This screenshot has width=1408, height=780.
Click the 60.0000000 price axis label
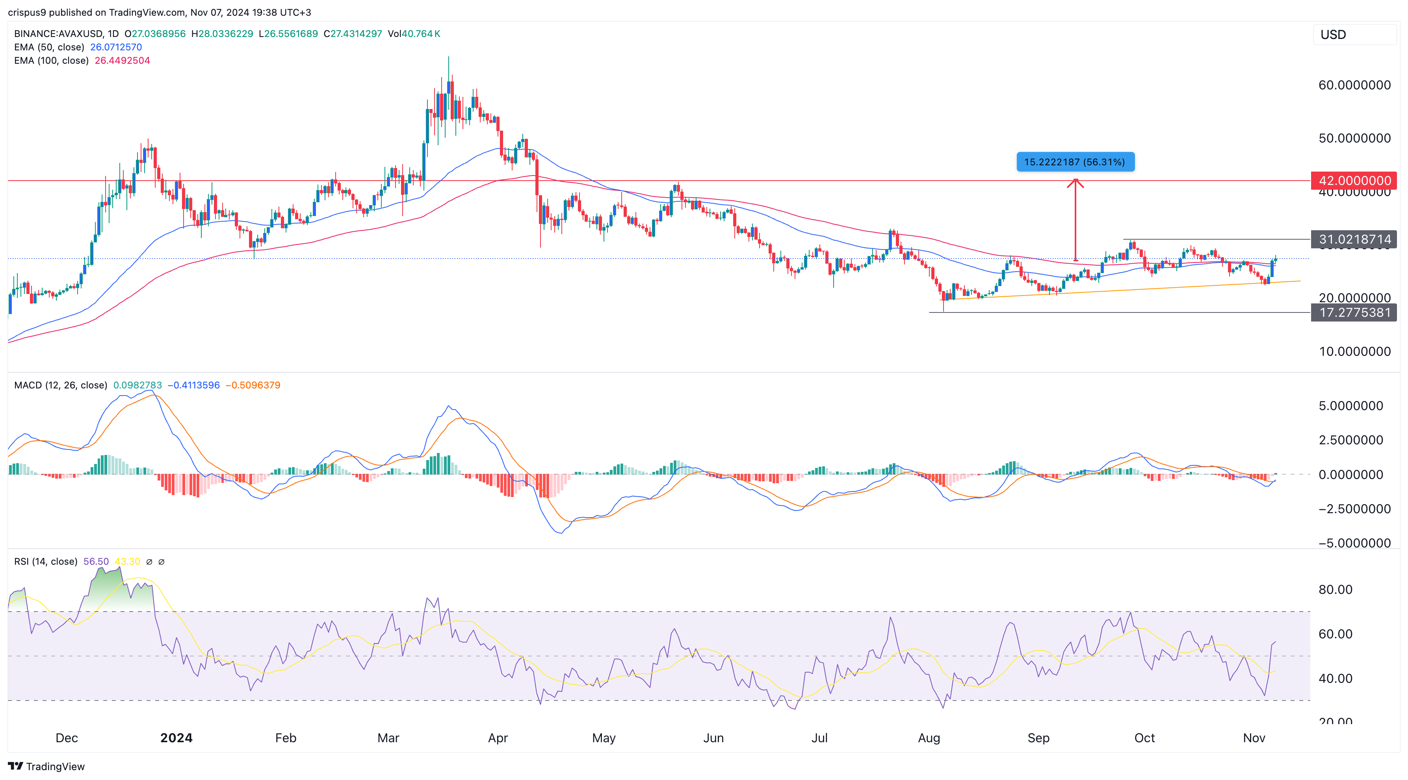click(1354, 85)
